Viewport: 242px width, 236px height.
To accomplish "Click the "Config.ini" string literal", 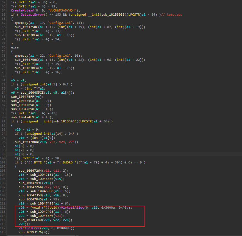I will click(x=59, y=56).
